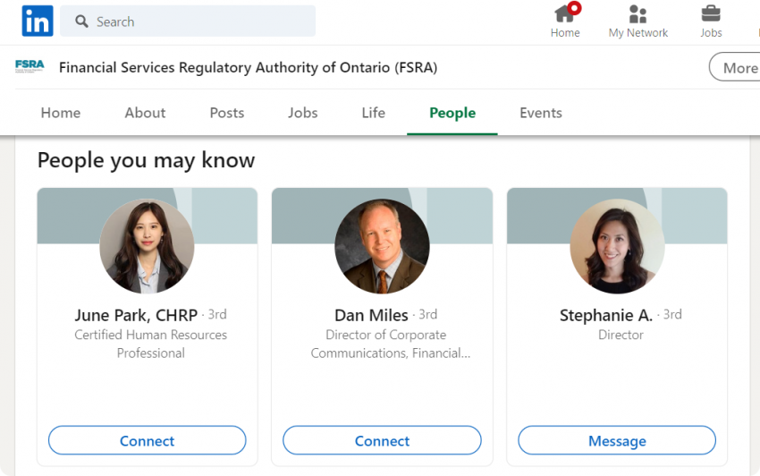Image resolution: width=760 pixels, height=476 pixels.
Task: Open Dan Miles profile name link
Action: 371,315
